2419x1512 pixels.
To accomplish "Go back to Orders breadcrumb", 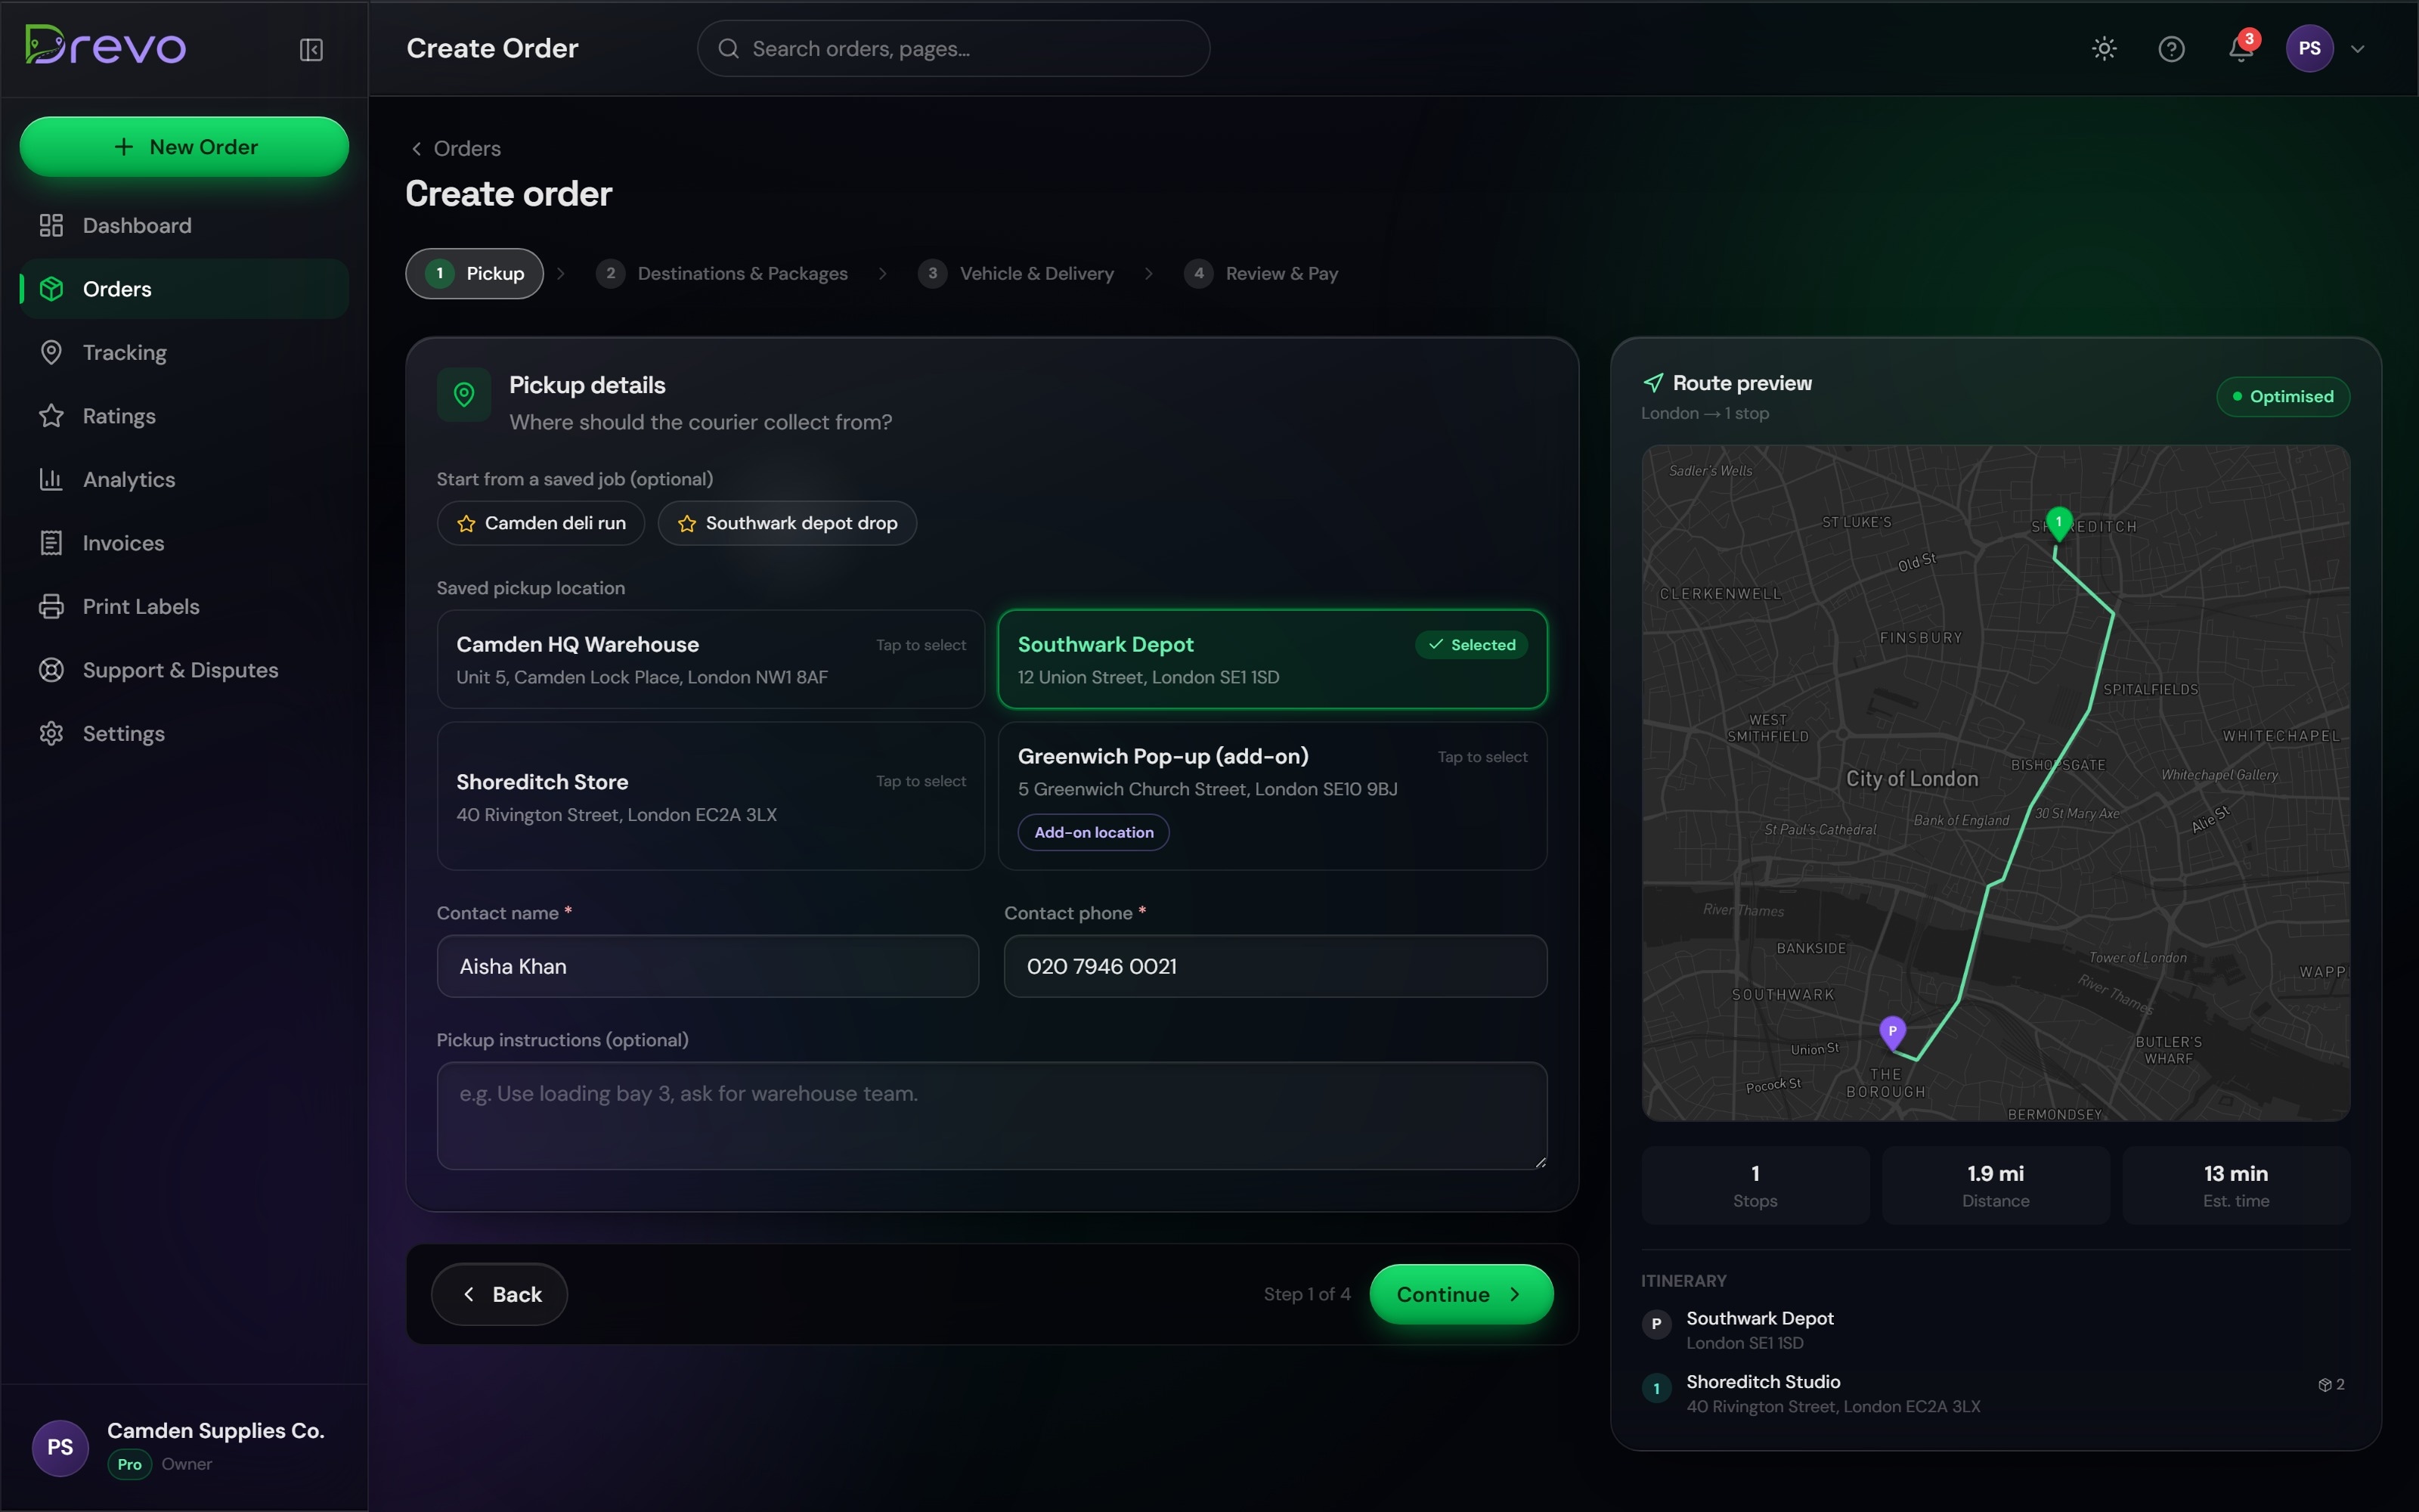I will pyautogui.click(x=455, y=148).
